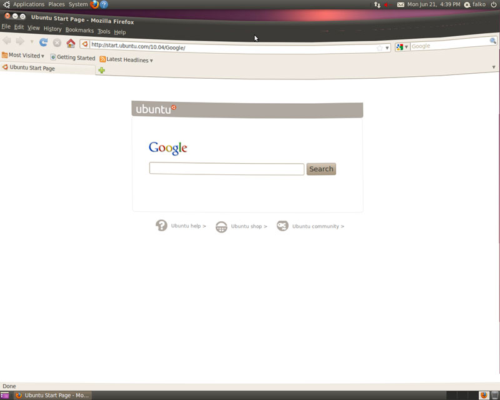Open the search engine selector dropdown
Image resolution: width=500 pixels, height=400 pixels.
402,47
